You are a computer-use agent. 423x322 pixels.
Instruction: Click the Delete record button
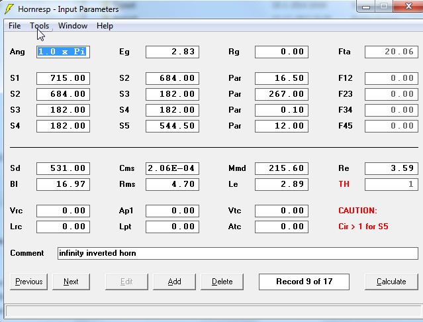(x=222, y=282)
